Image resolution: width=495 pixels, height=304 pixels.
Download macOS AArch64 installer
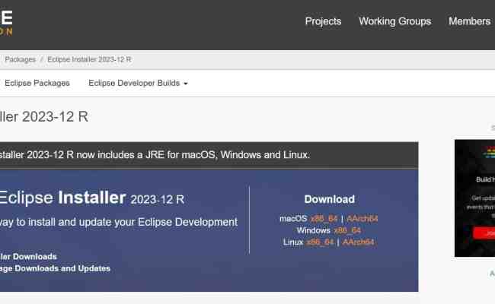[362, 219]
